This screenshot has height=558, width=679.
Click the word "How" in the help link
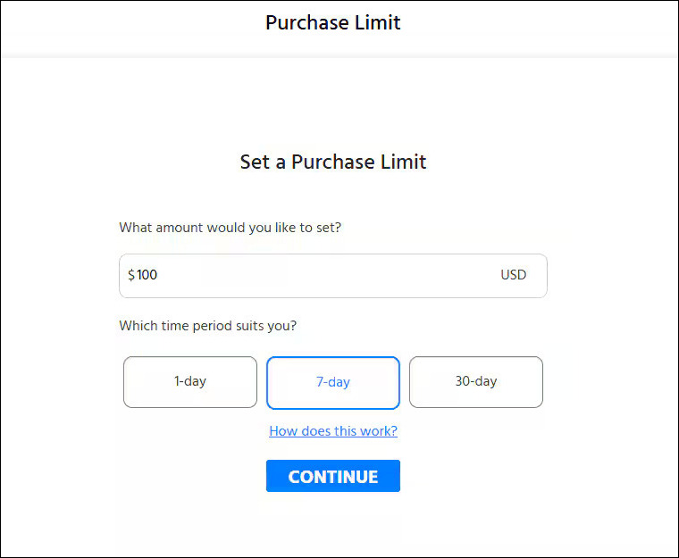pos(283,431)
